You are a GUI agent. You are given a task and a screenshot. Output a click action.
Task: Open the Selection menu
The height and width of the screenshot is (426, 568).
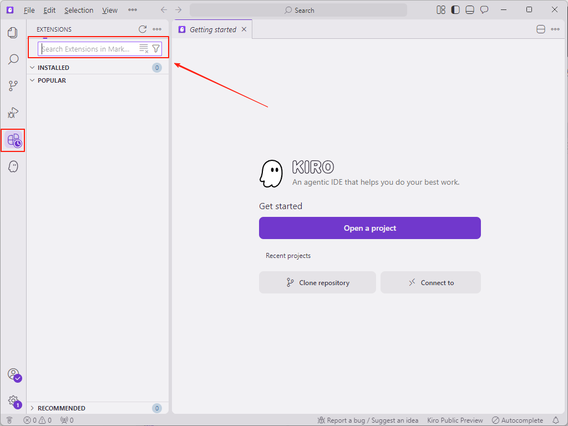[x=79, y=10]
